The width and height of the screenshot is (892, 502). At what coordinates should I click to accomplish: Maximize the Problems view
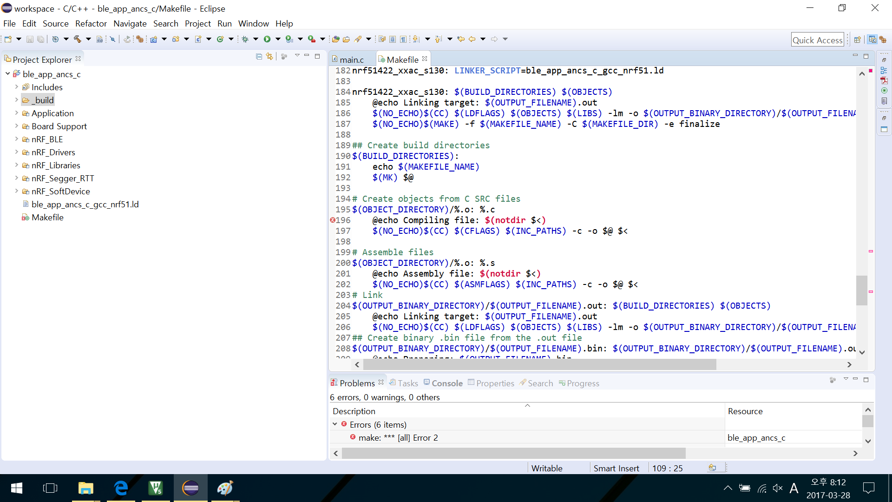coord(866,380)
